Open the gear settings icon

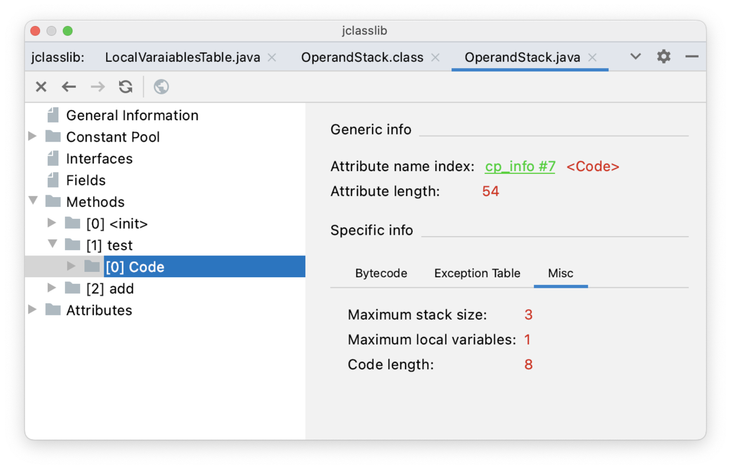tap(664, 57)
